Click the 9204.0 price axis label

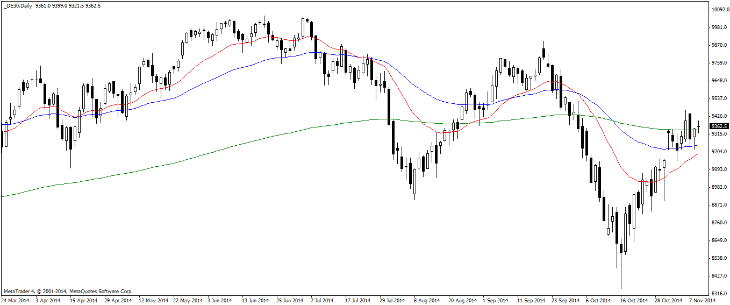pos(719,152)
